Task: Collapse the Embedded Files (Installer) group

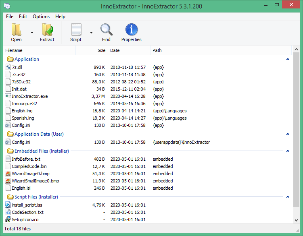Action: coord(288,151)
